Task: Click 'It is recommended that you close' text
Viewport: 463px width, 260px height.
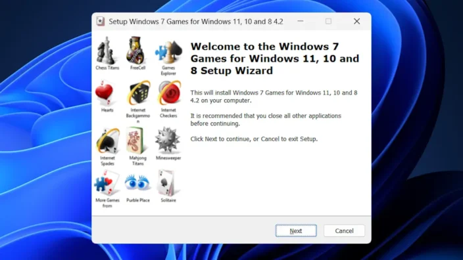Action: click(x=266, y=119)
